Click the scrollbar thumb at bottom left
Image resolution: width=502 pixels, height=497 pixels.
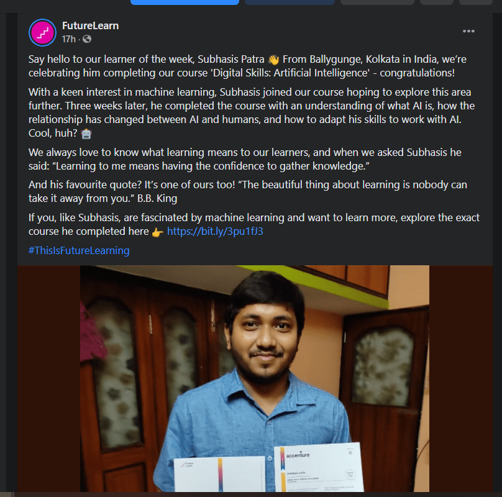(7, 495)
